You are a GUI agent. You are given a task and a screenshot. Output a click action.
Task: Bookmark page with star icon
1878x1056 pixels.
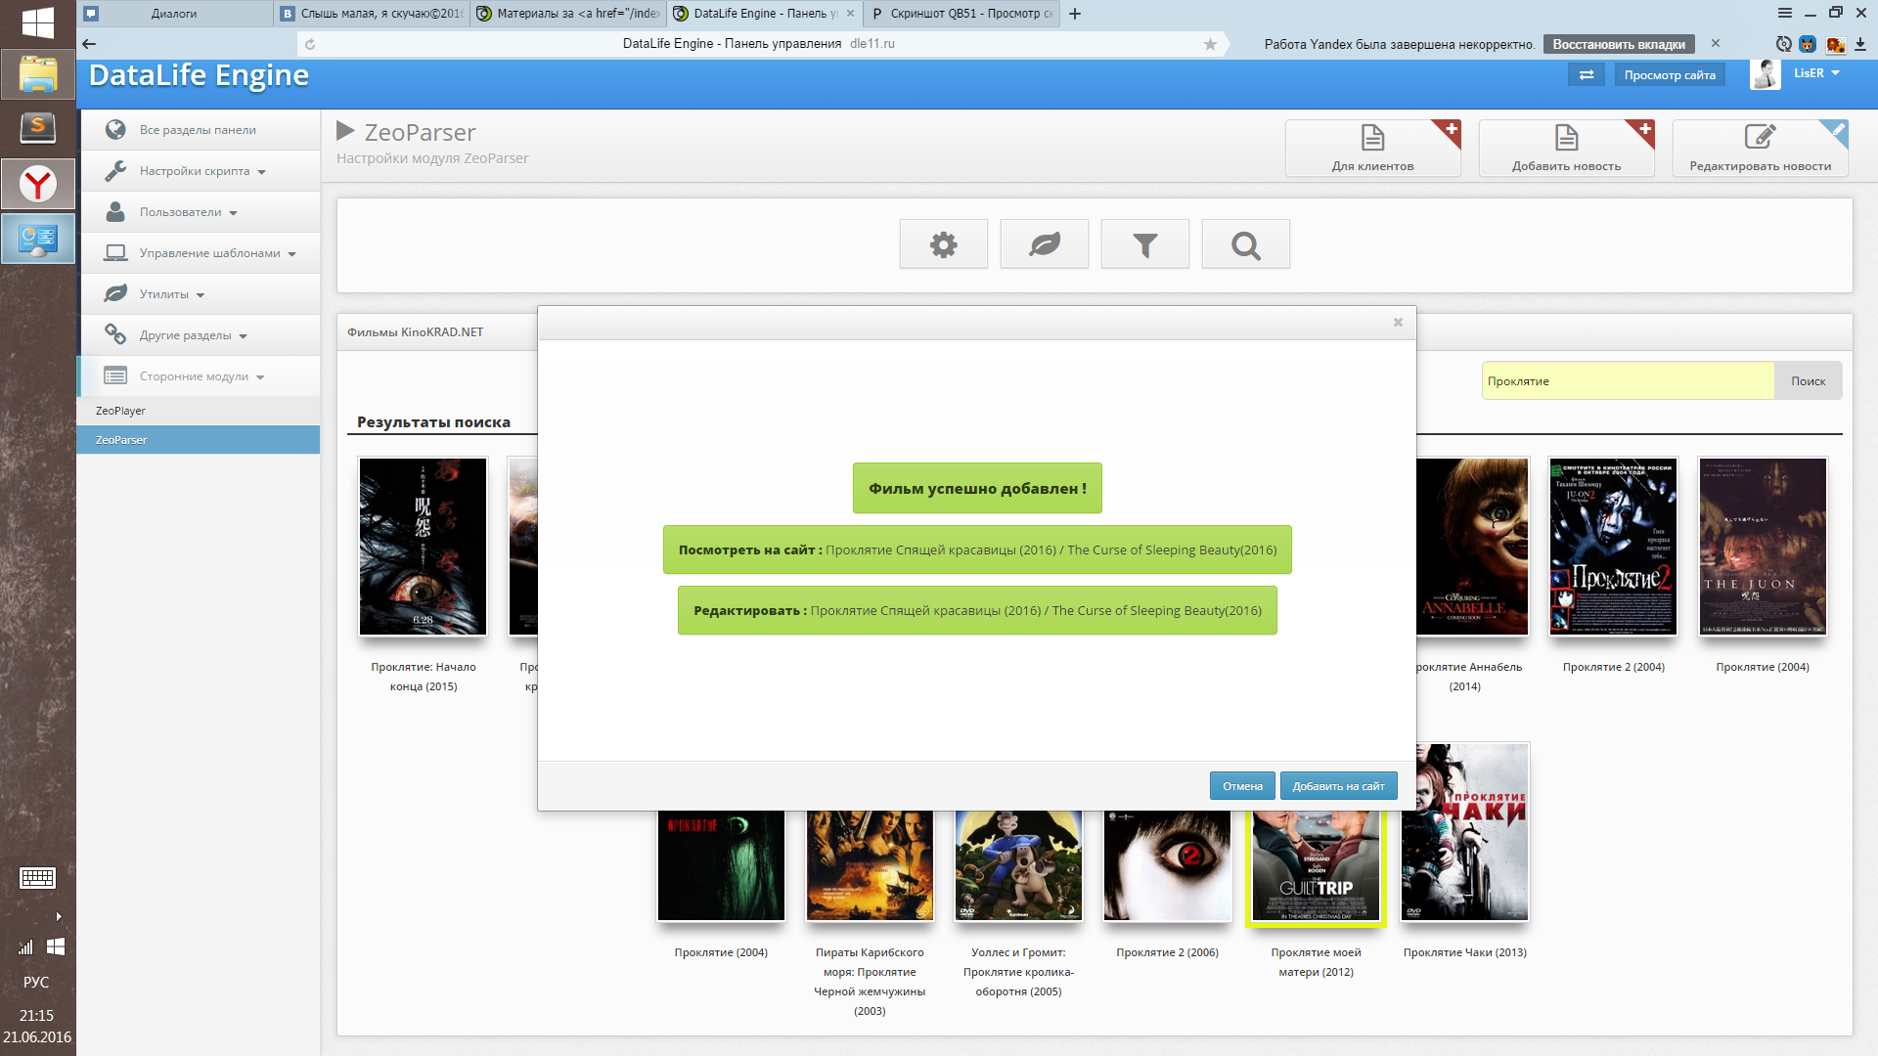tap(1210, 44)
